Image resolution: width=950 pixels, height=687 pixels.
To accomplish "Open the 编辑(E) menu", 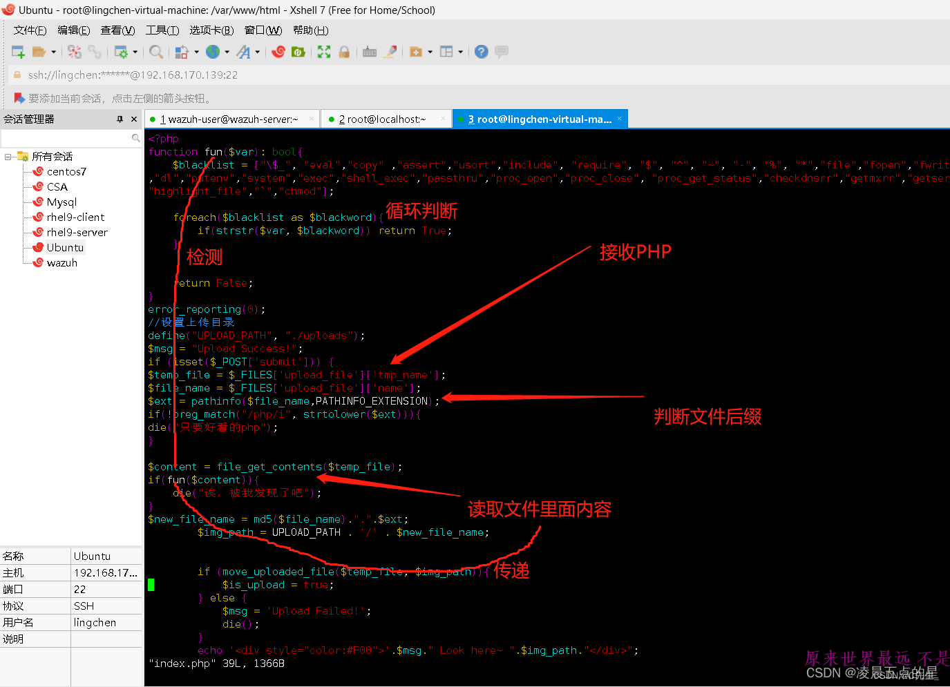I will 73,30.
